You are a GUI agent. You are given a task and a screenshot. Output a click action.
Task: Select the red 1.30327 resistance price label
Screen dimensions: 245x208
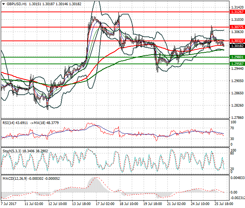point(237,41)
